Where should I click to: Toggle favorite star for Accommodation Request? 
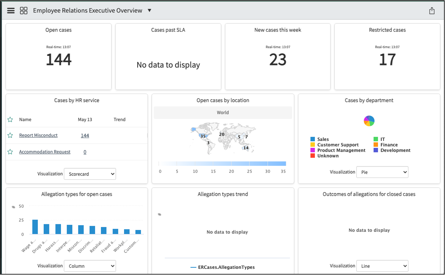point(10,152)
